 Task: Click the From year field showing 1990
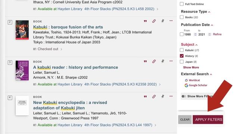[x=187, y=34]
